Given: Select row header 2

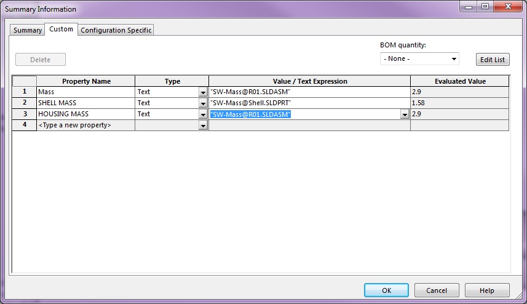Looking at the screenshot, I should point(24,103).
